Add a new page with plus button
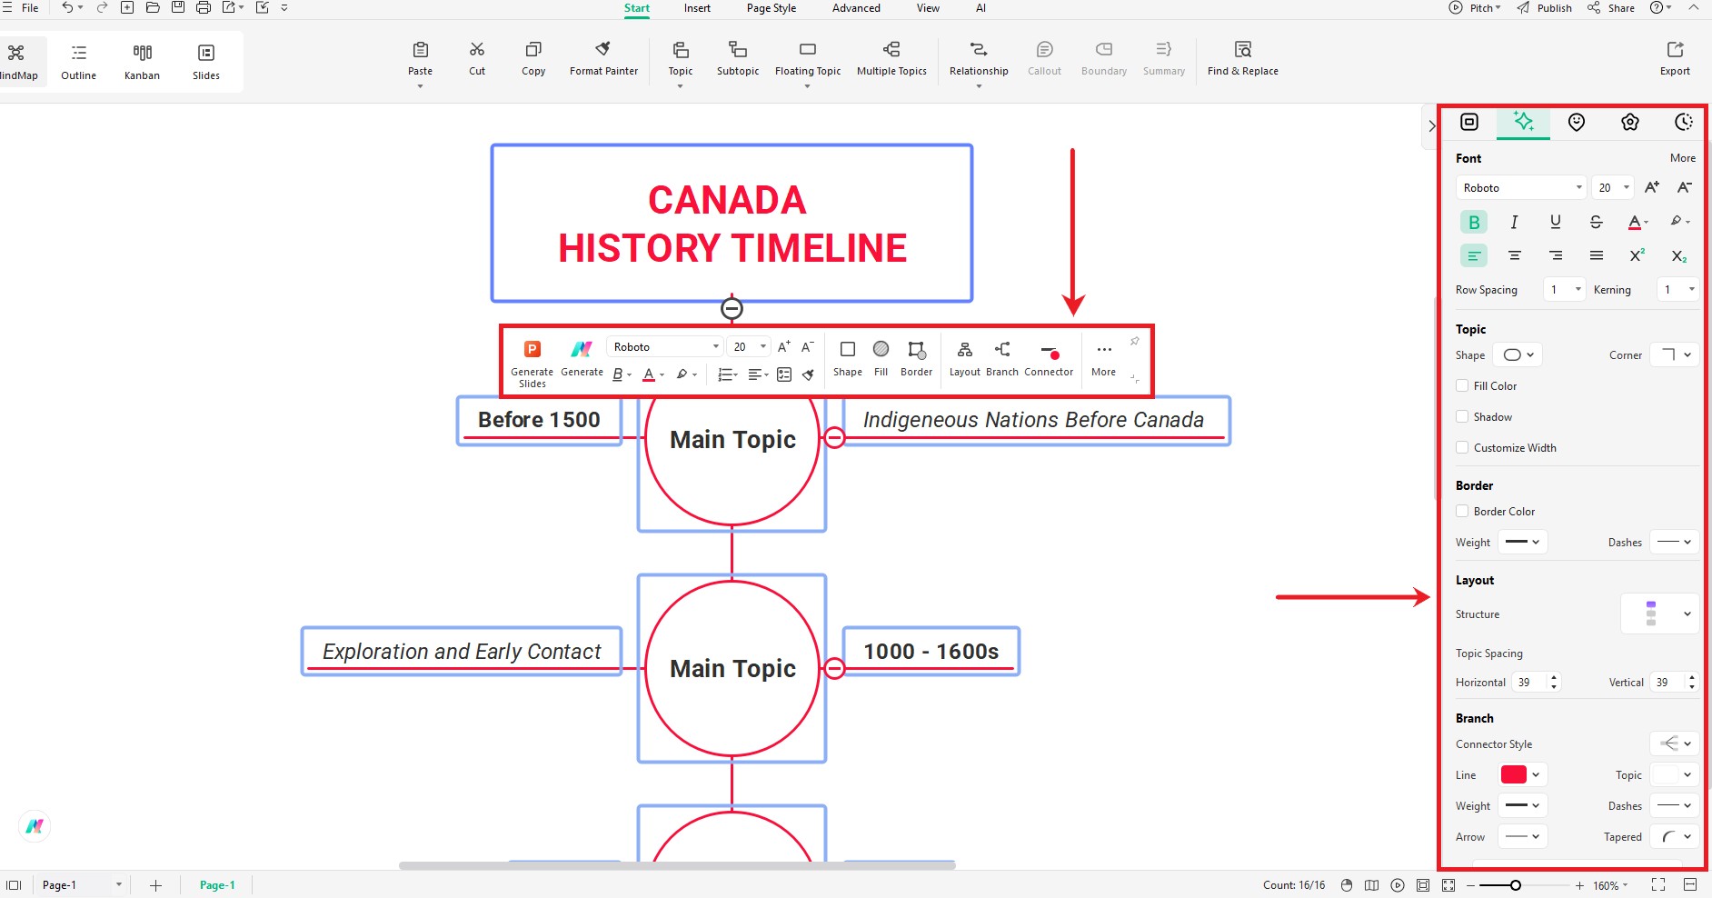The image size is (1712, 898). click(155, 885)
